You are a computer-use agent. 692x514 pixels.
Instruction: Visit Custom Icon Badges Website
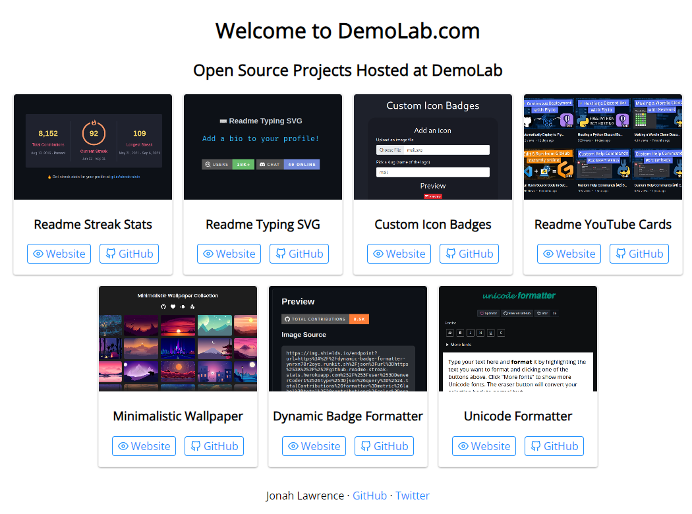click(x=399, y=254)
